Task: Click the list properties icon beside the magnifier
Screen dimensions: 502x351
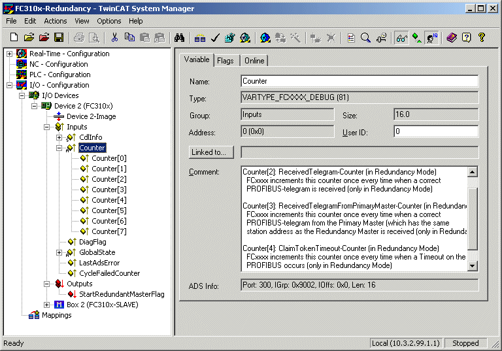Action: (x=351, y=38)
